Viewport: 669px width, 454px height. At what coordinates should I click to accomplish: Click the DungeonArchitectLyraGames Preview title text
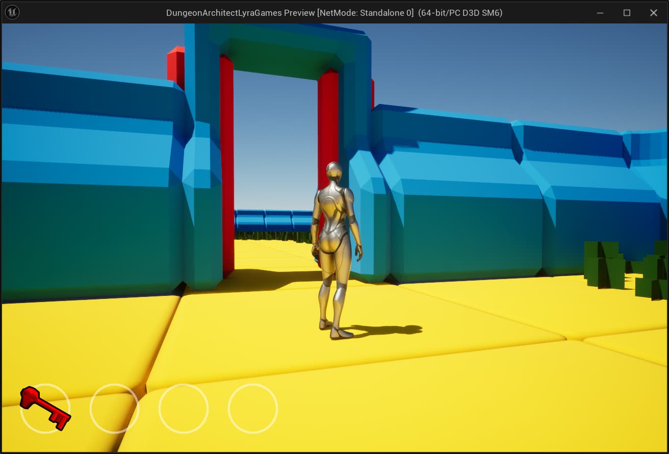[334, 13]
